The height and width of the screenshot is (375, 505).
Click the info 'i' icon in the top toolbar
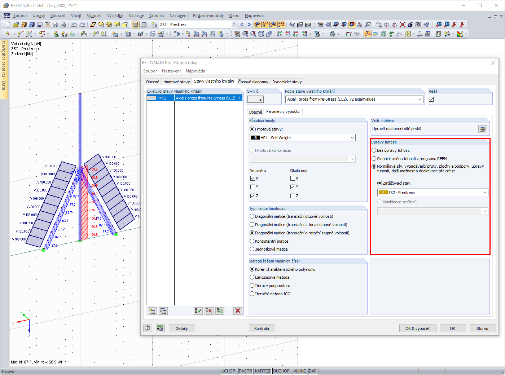pos(410,25)
